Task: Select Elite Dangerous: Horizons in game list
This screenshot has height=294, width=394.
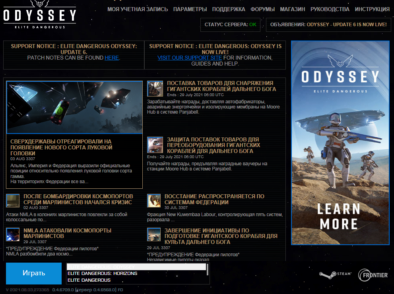Action: click(x=136, y=273)
